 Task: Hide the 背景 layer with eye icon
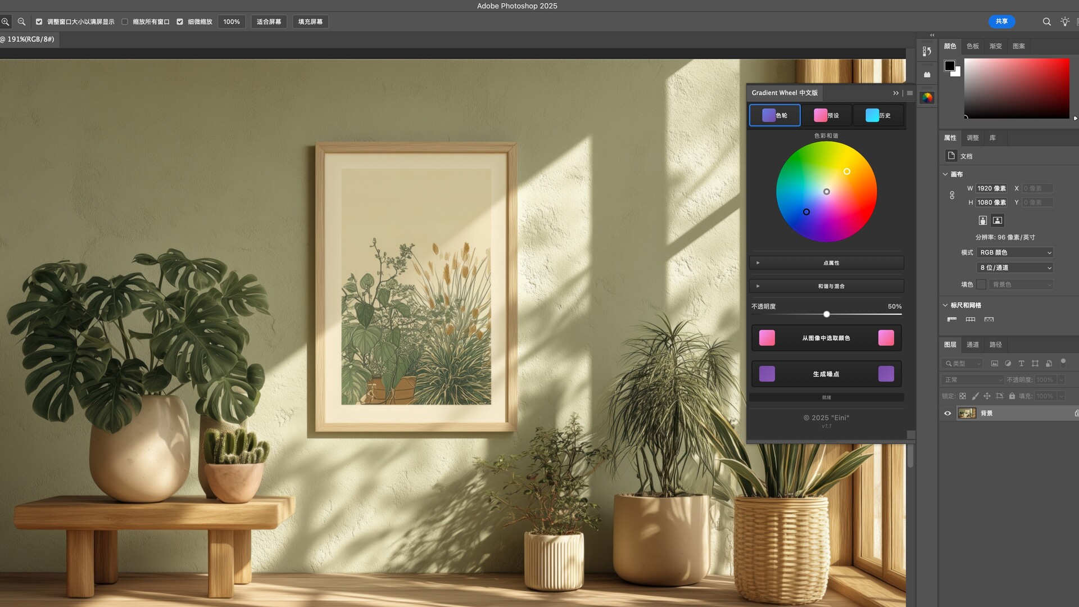(947, 413)
